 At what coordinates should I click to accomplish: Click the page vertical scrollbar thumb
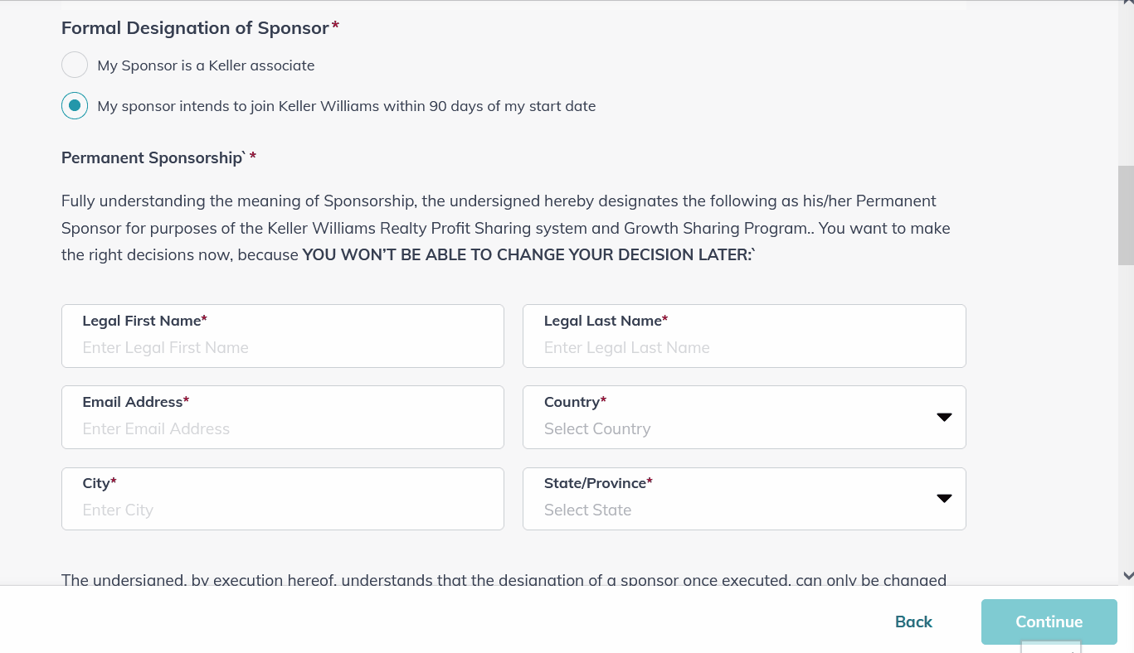pyautogui.click(x=1126, y=215)
